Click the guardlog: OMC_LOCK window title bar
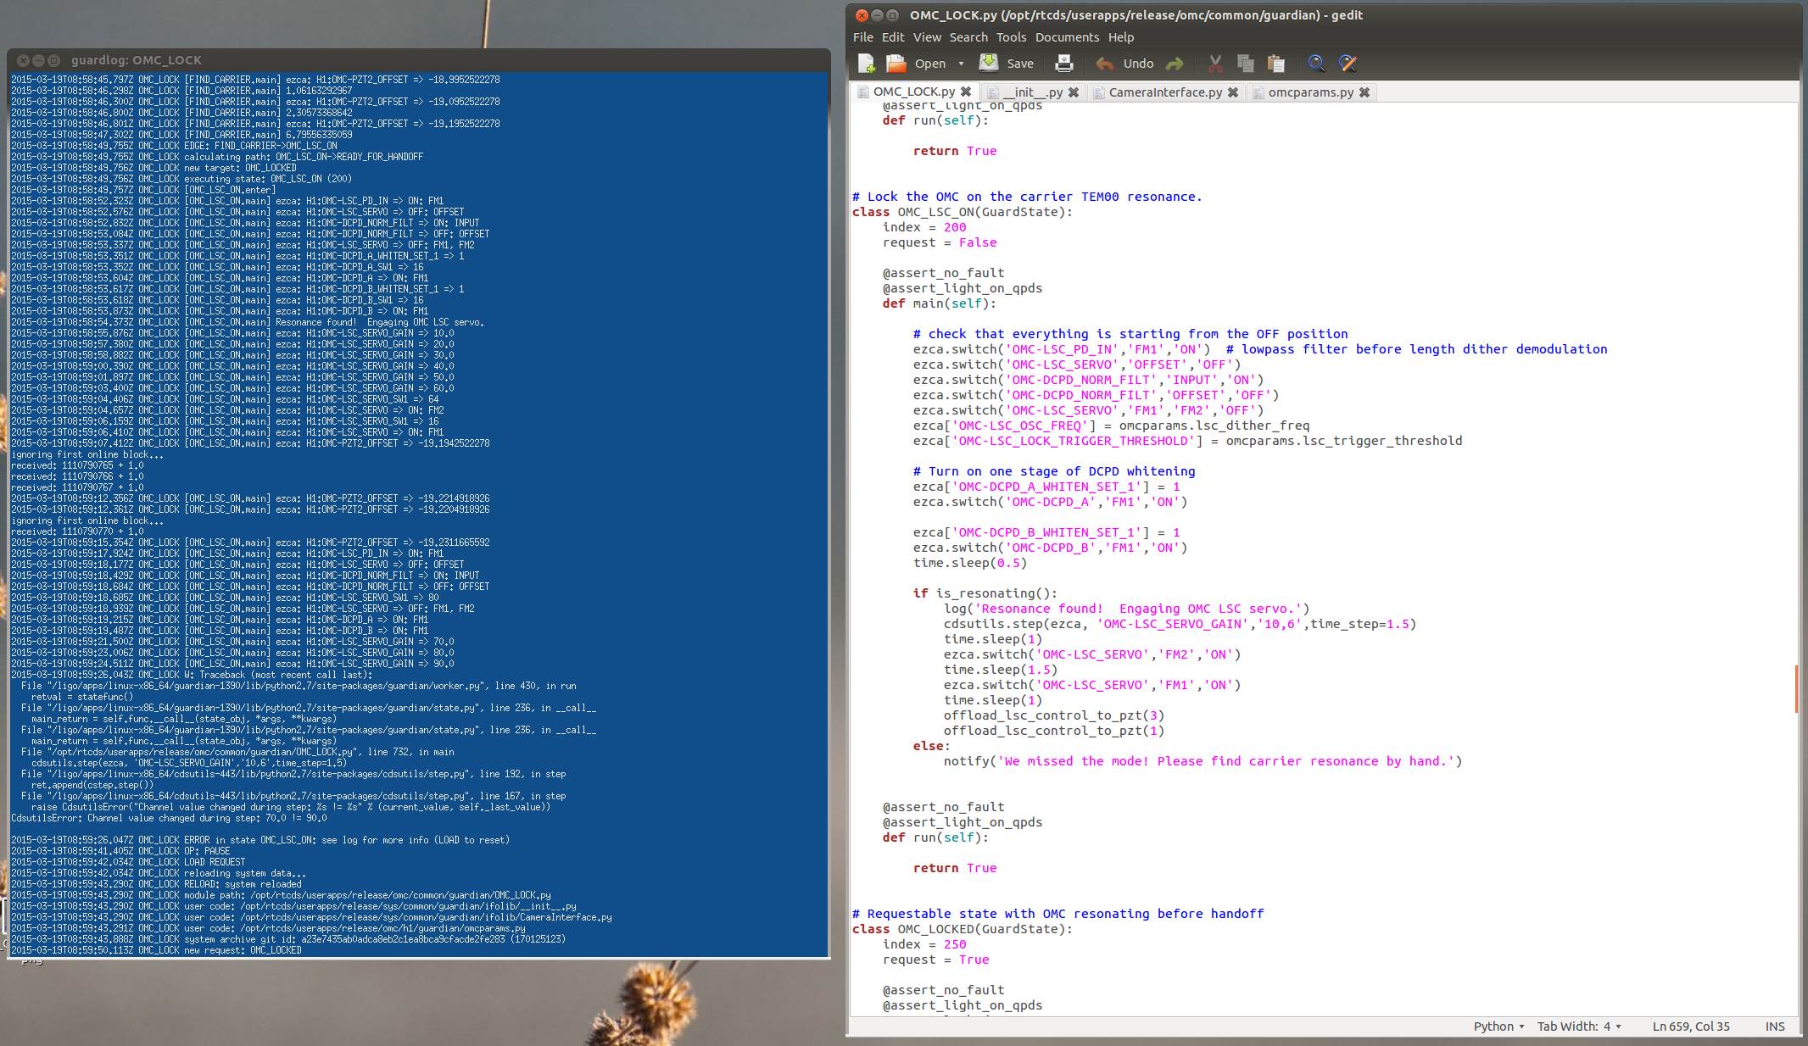 [418, 60]
